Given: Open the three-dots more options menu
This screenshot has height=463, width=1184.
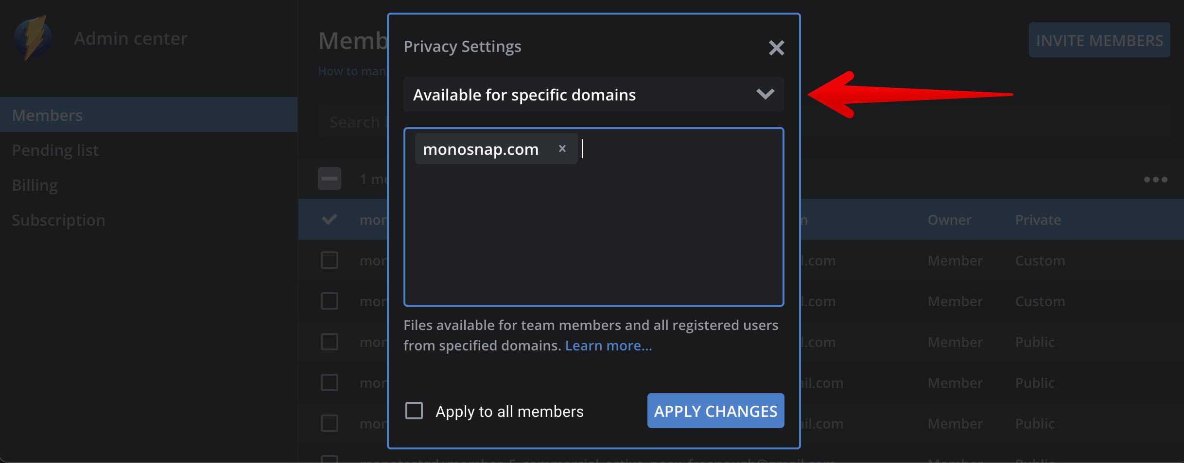Looking at the screenshot, I should pos(1155,180).
